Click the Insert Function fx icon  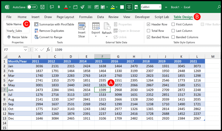tap(48, 50)
